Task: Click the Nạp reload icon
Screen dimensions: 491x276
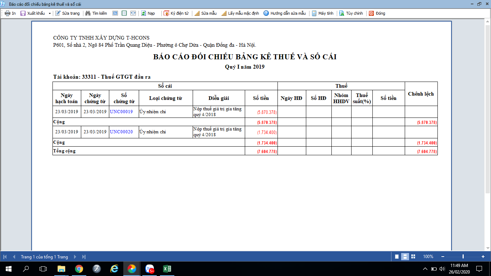Action: click(143, 13)
